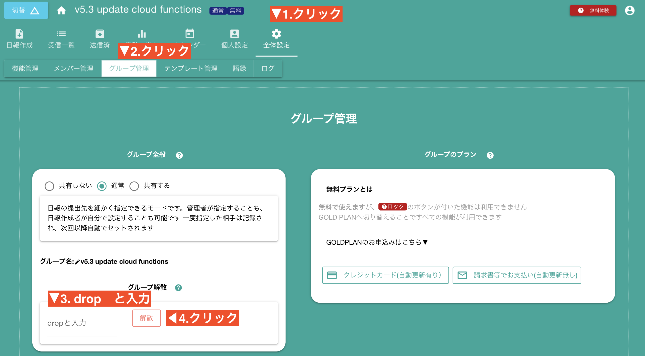Click help icon beside グループのプラン
The image size is (645, 356).
pyautogui.click(x=490, y=155)
